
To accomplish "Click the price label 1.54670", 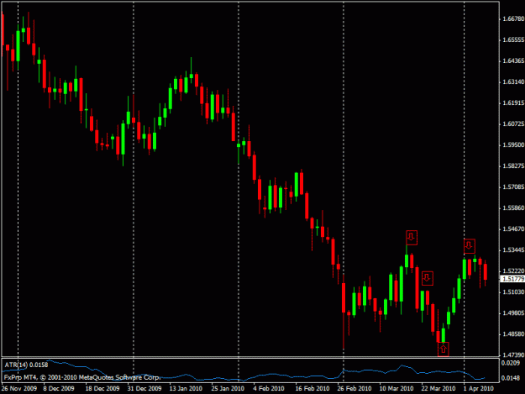I will click(513, 229).
